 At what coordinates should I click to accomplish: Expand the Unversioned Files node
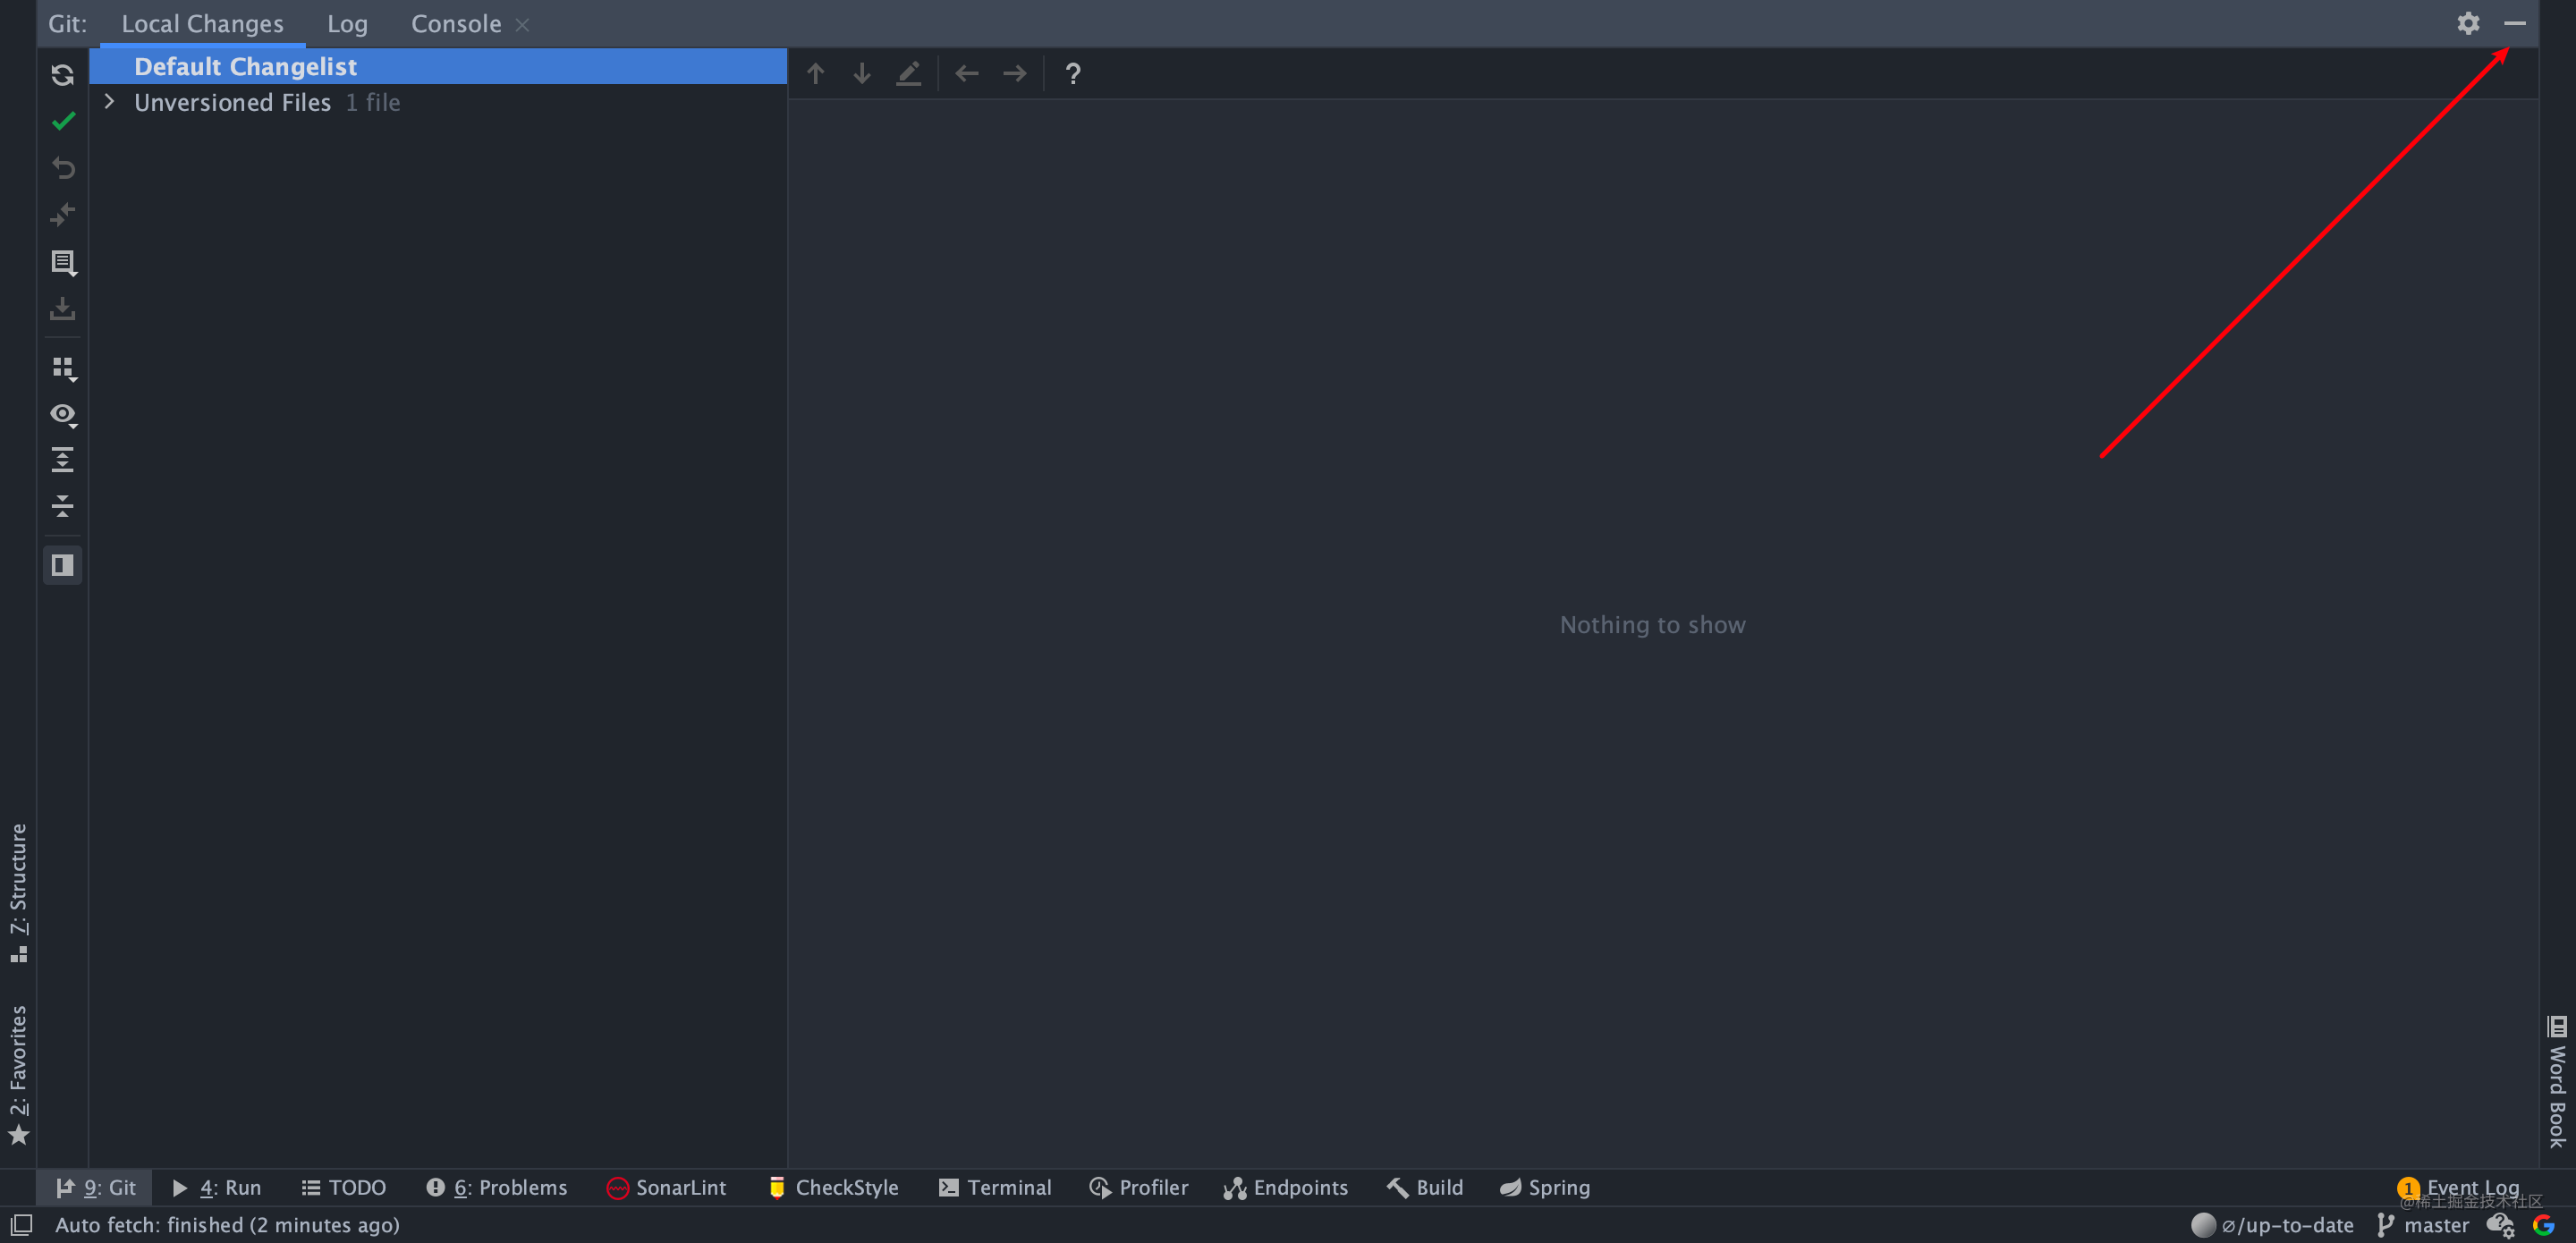pos(110,102)
